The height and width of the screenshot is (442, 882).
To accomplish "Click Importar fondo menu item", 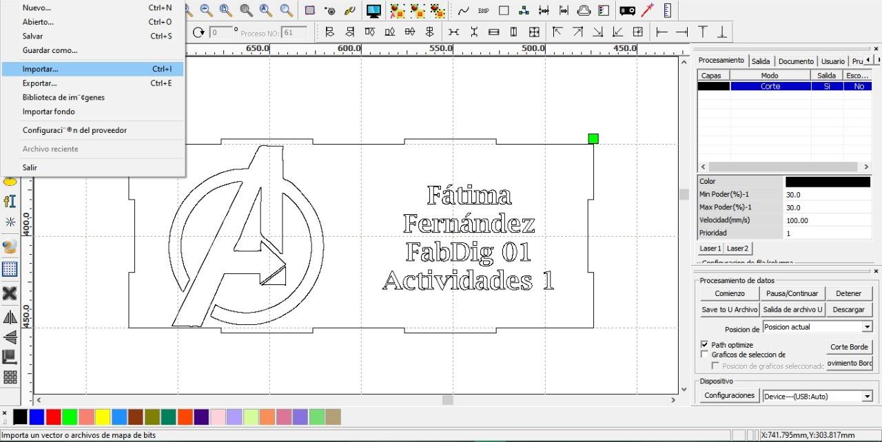I will [92, 112].
